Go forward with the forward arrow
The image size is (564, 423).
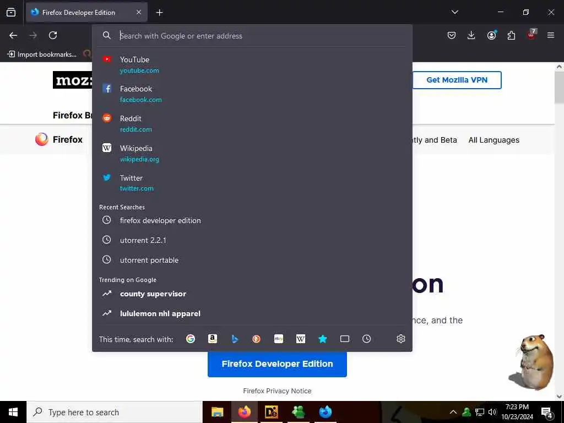coord(33,35)
